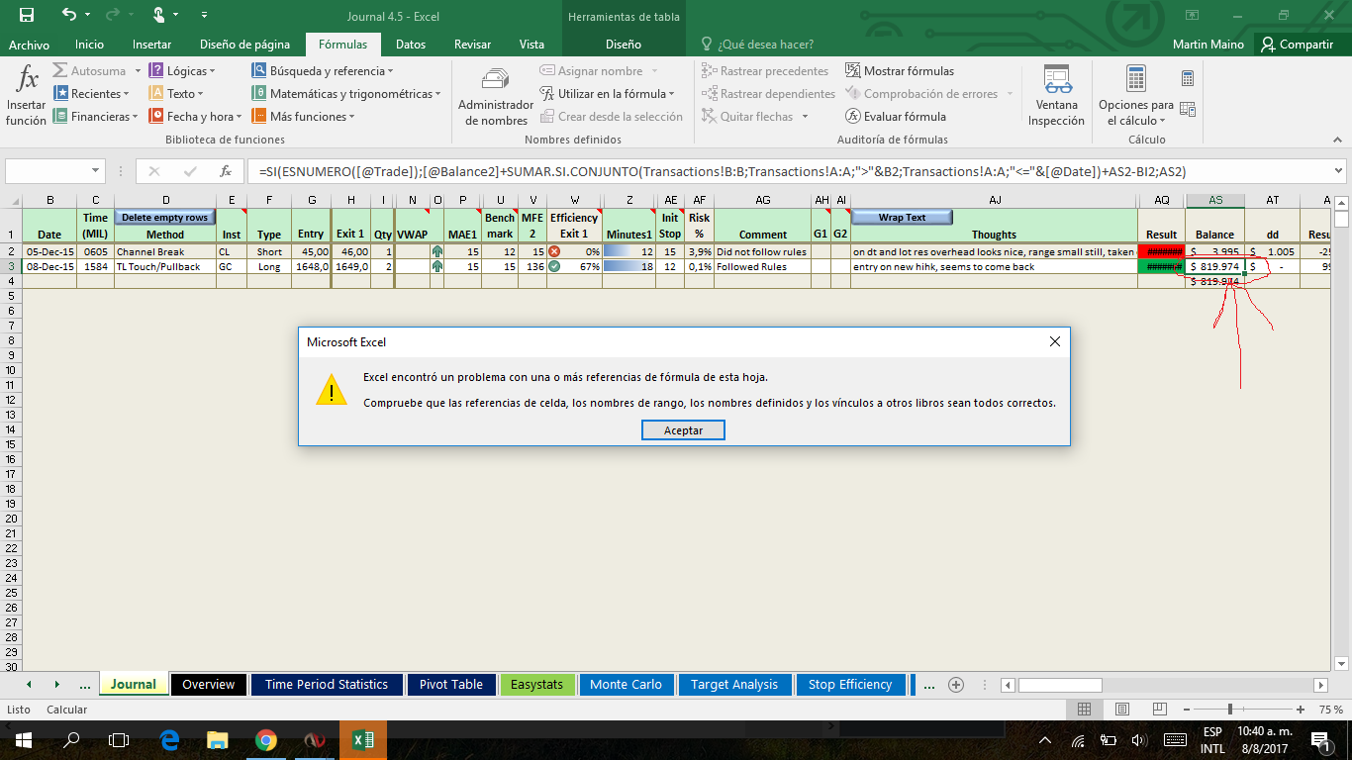1352x760 pixels.
Task: Open the Pivot Table sheet tab
Action: tap(451, 685)
